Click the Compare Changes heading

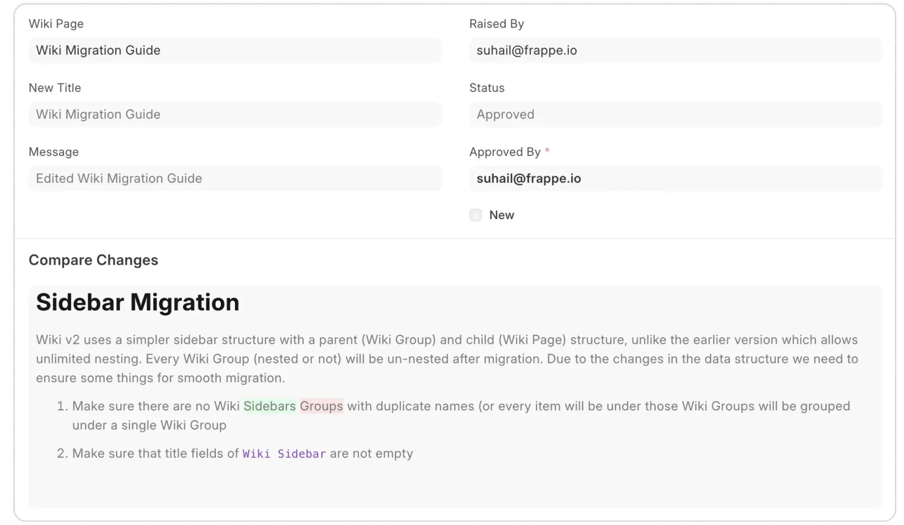coord(93,260)
